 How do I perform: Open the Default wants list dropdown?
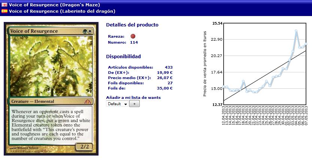tap(117, 104)
